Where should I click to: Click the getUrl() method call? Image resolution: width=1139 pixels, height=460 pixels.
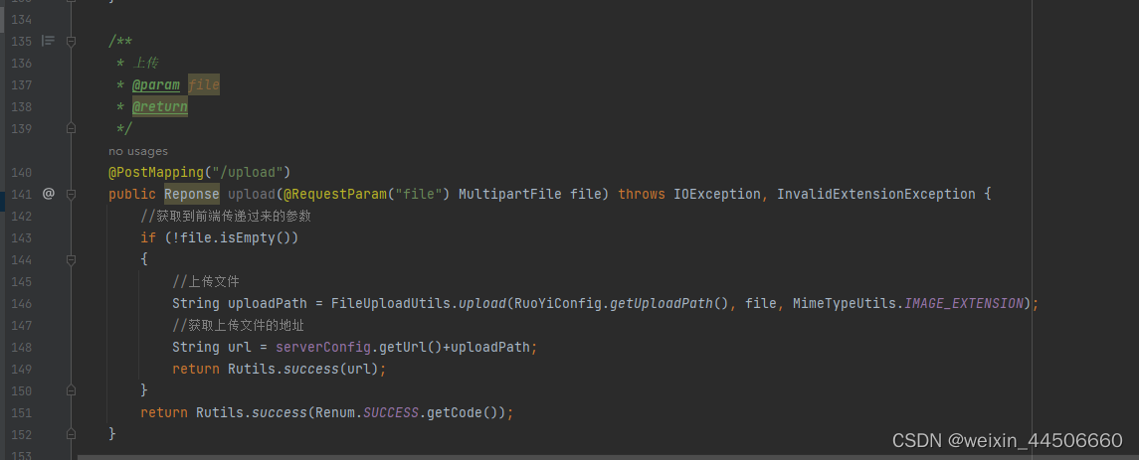coord(411,347)
